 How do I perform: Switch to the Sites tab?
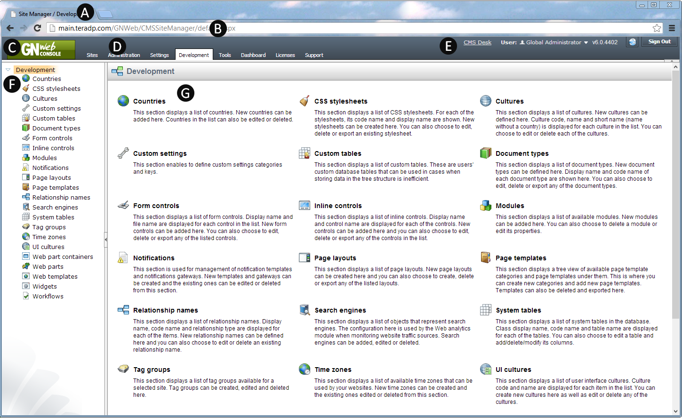92,55
